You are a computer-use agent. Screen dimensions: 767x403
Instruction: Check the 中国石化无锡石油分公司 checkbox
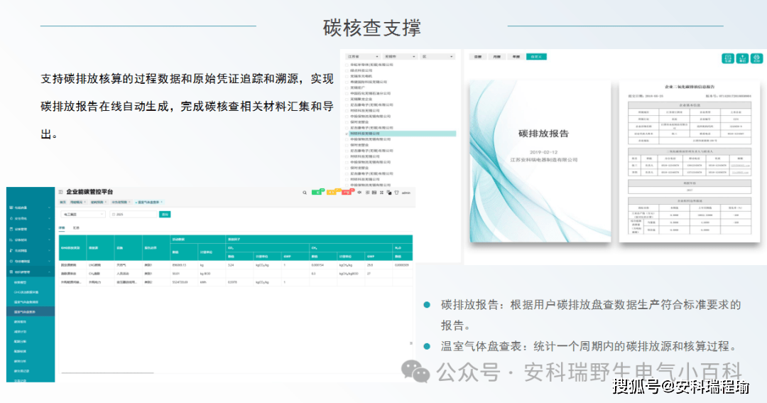coord(347,94)
